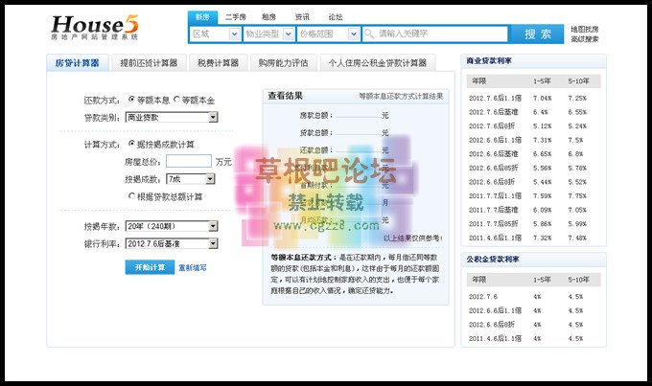Choose 根据贷款总额计算 radio option
The image size is (652, 386).
(131, 196)
